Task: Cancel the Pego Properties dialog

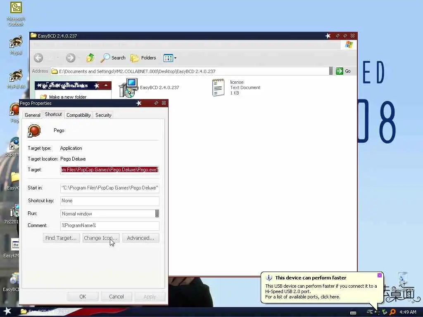Action: [116, 296]
